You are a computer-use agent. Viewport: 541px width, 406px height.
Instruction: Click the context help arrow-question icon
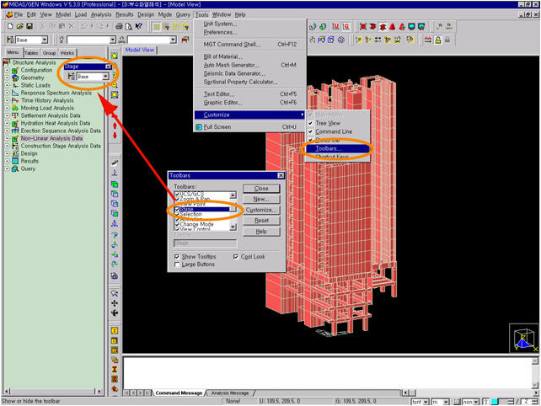(x=138, y=27)
